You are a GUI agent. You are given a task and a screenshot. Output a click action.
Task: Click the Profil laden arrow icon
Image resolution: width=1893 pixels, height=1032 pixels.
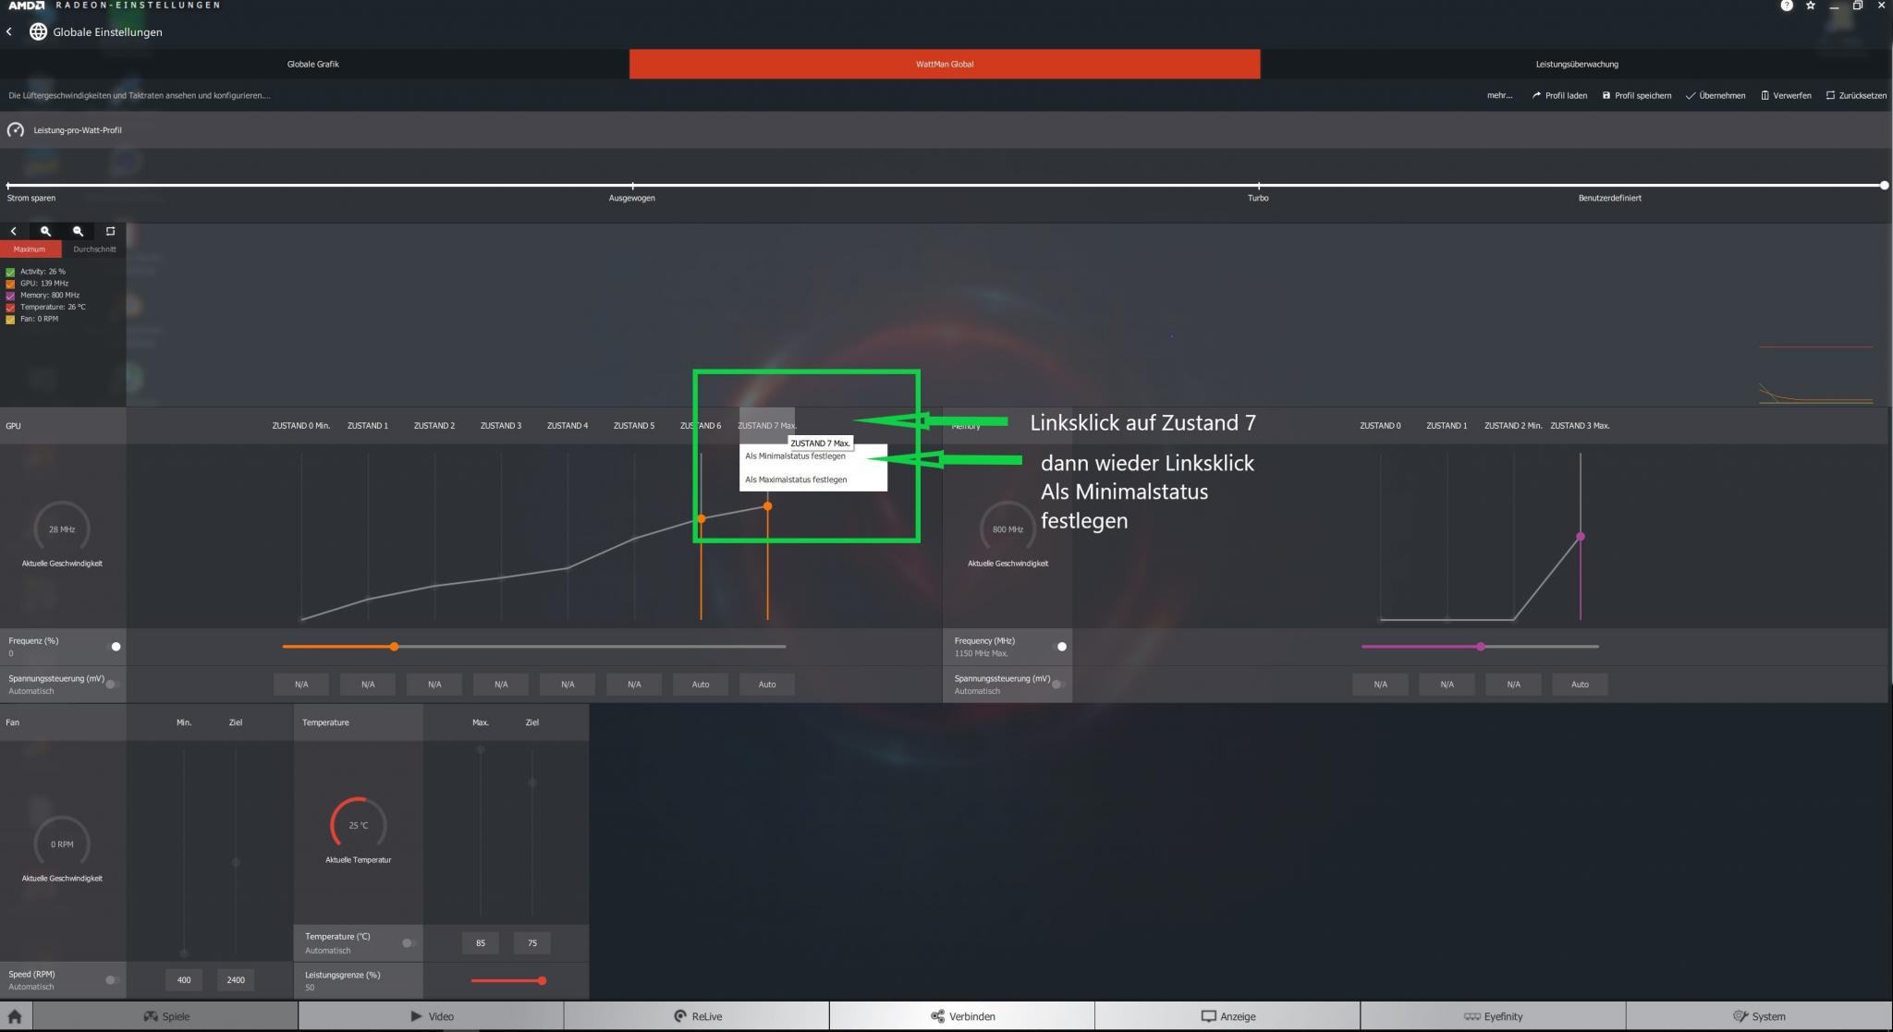pos(1536,95)
